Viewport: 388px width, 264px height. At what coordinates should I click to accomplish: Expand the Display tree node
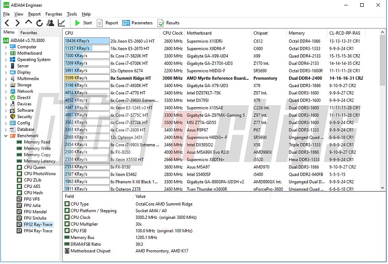click(x=5, y=72)
